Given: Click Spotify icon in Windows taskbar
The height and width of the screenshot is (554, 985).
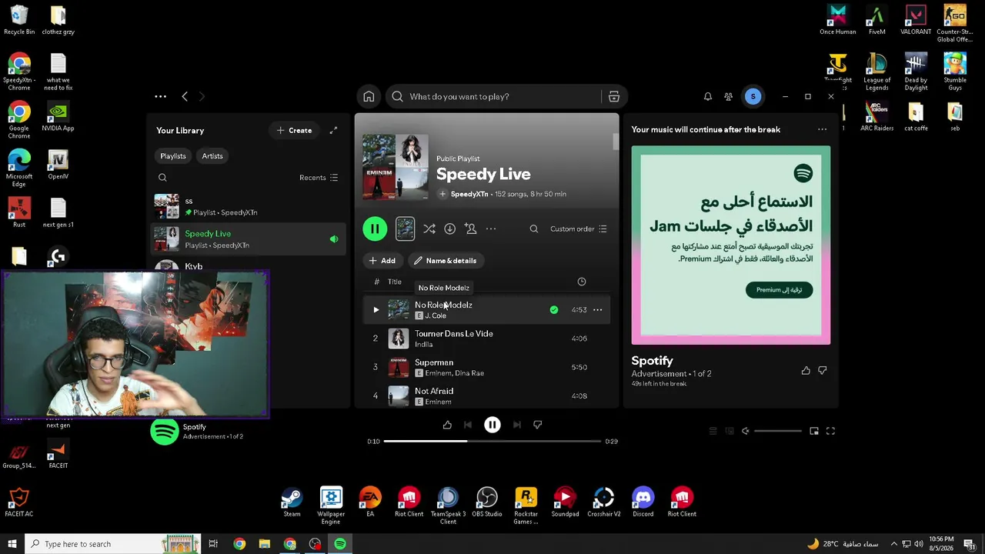Looking at the screenshot, I should click(x=340, y=544).
